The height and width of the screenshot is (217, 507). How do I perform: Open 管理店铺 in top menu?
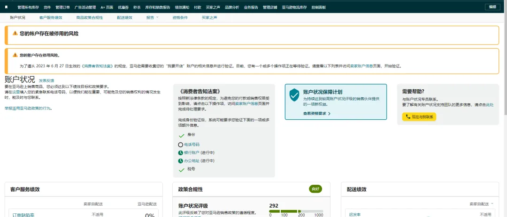click(270, 7)
